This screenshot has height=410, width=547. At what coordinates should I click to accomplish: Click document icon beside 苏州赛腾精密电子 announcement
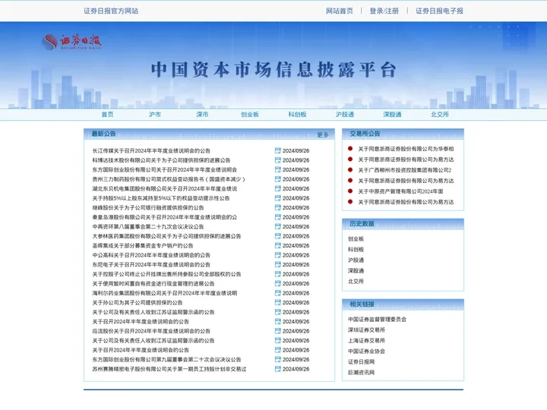[x=278, y=369]
